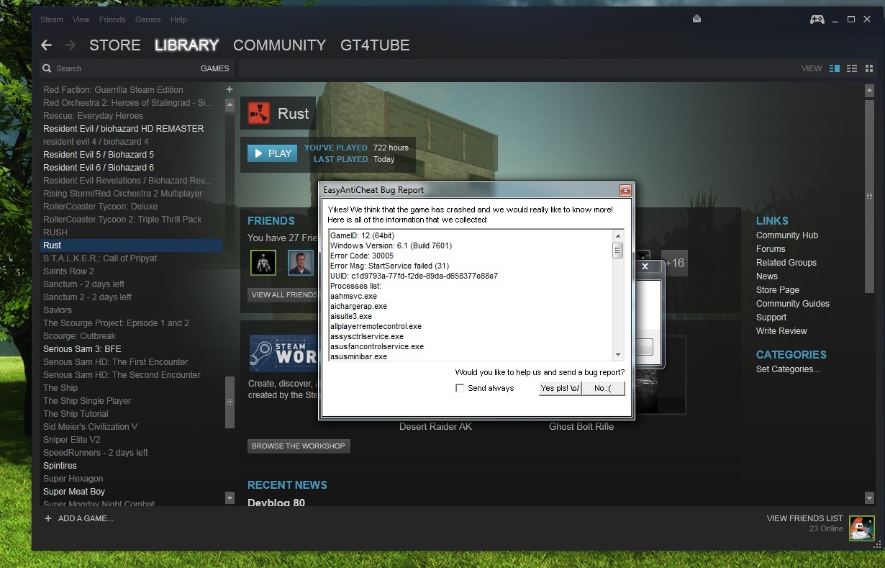This screenshot has height=568, width=885.
Task: Open the Games menu
Action: (147, 19)
